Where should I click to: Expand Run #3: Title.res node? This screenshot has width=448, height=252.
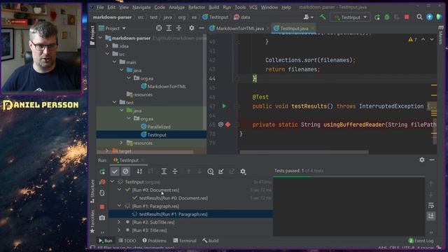pyautogui.click(x=119, y=230)
